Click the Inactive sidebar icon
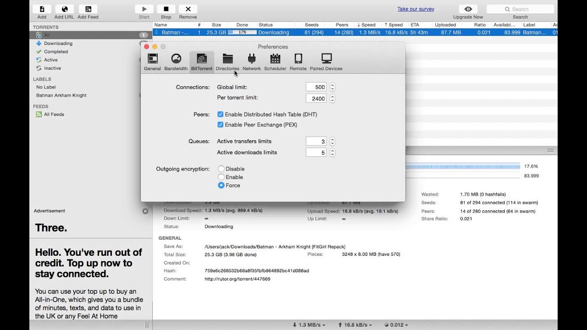 pos(39,68)
